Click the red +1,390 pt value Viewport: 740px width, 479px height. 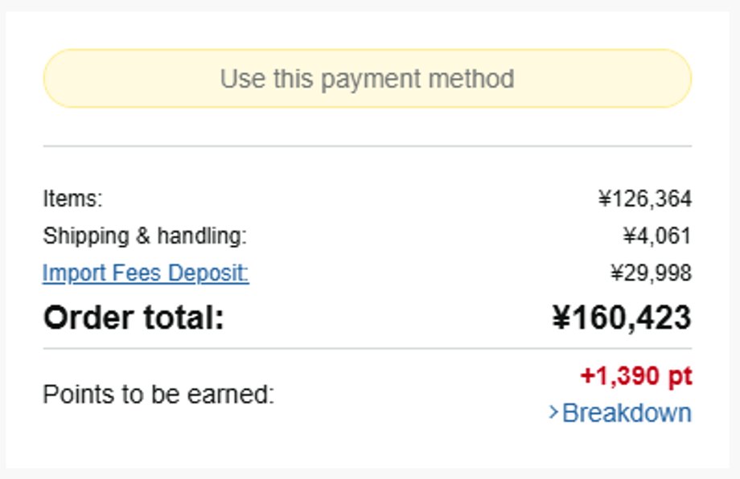click(635, 376)
